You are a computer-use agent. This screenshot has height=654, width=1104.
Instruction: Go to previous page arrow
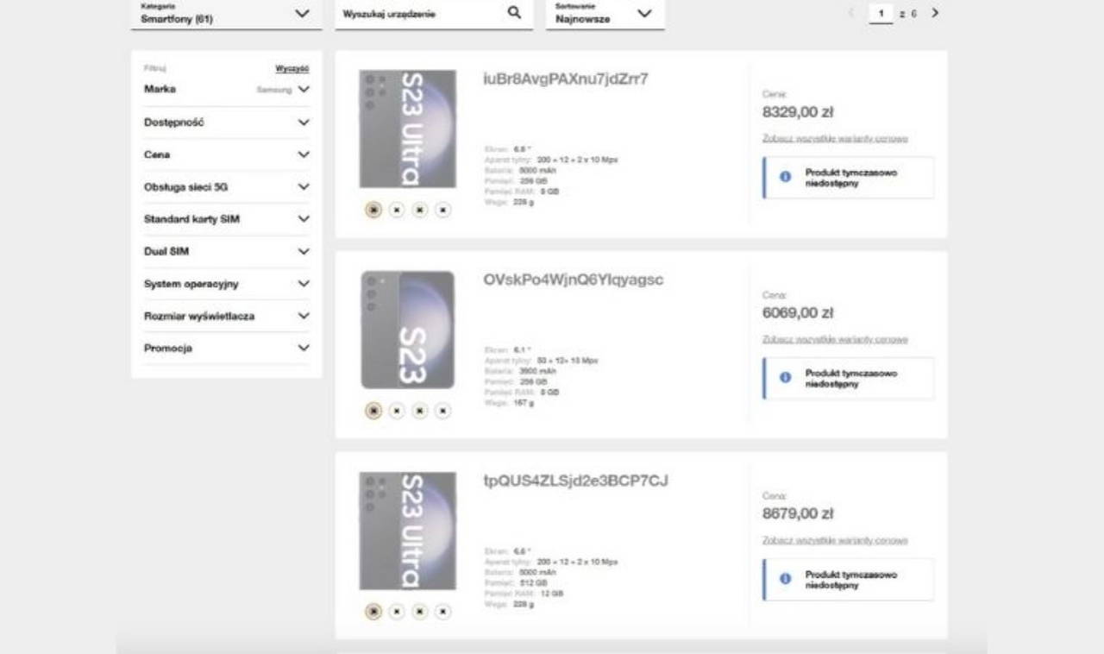pyautogui.click(x=851, y=13)
